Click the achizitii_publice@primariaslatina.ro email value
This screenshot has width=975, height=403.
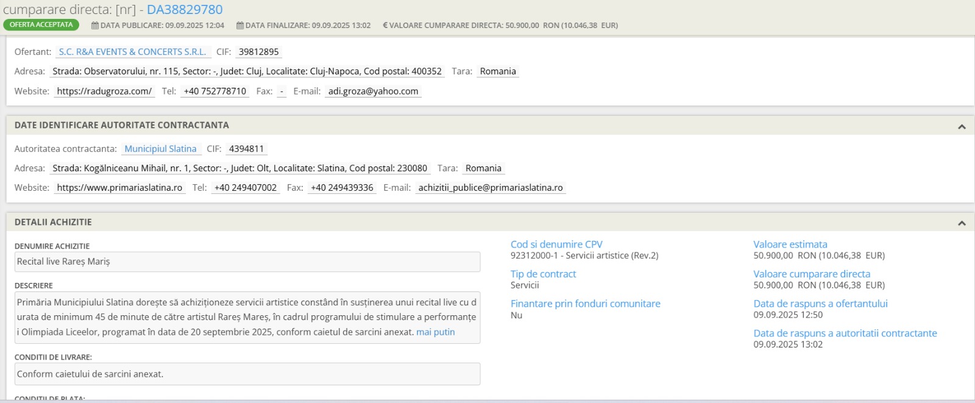491,188
